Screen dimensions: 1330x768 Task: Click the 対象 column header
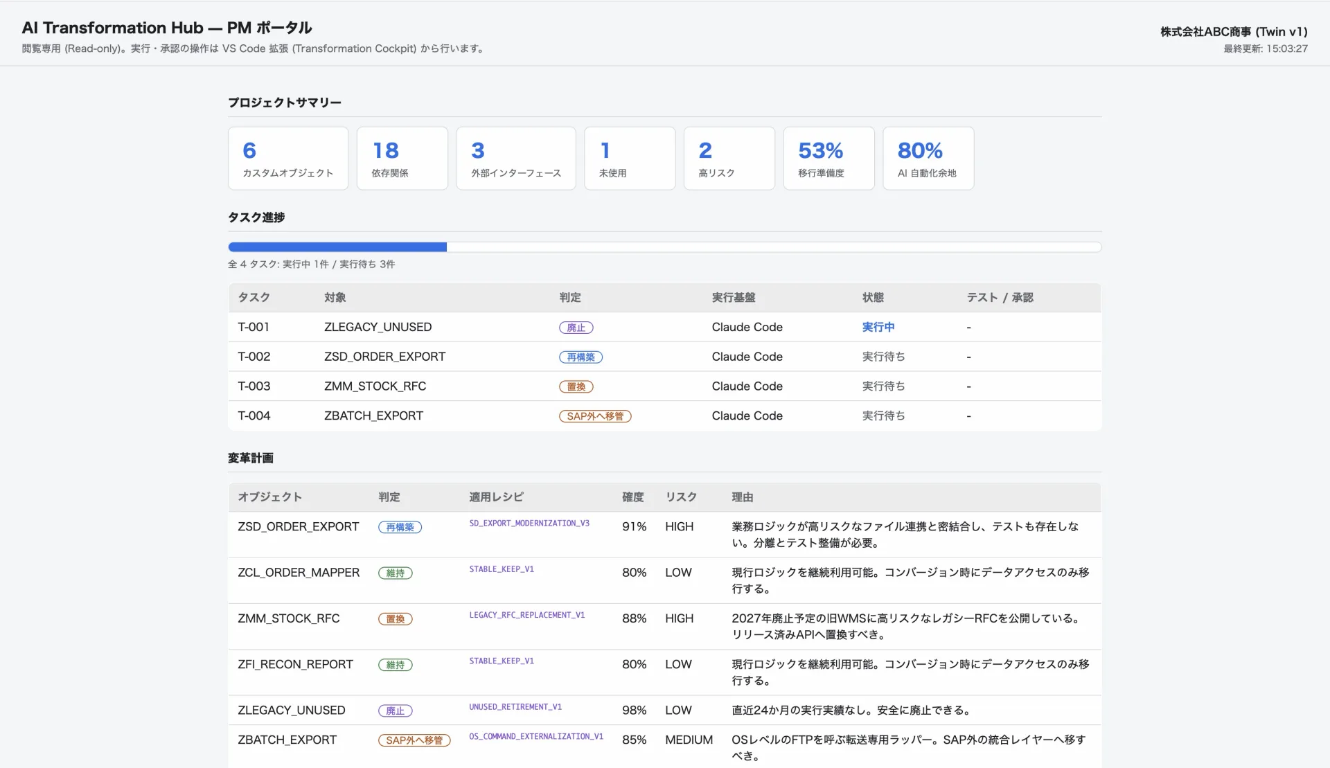coord(335,298)
